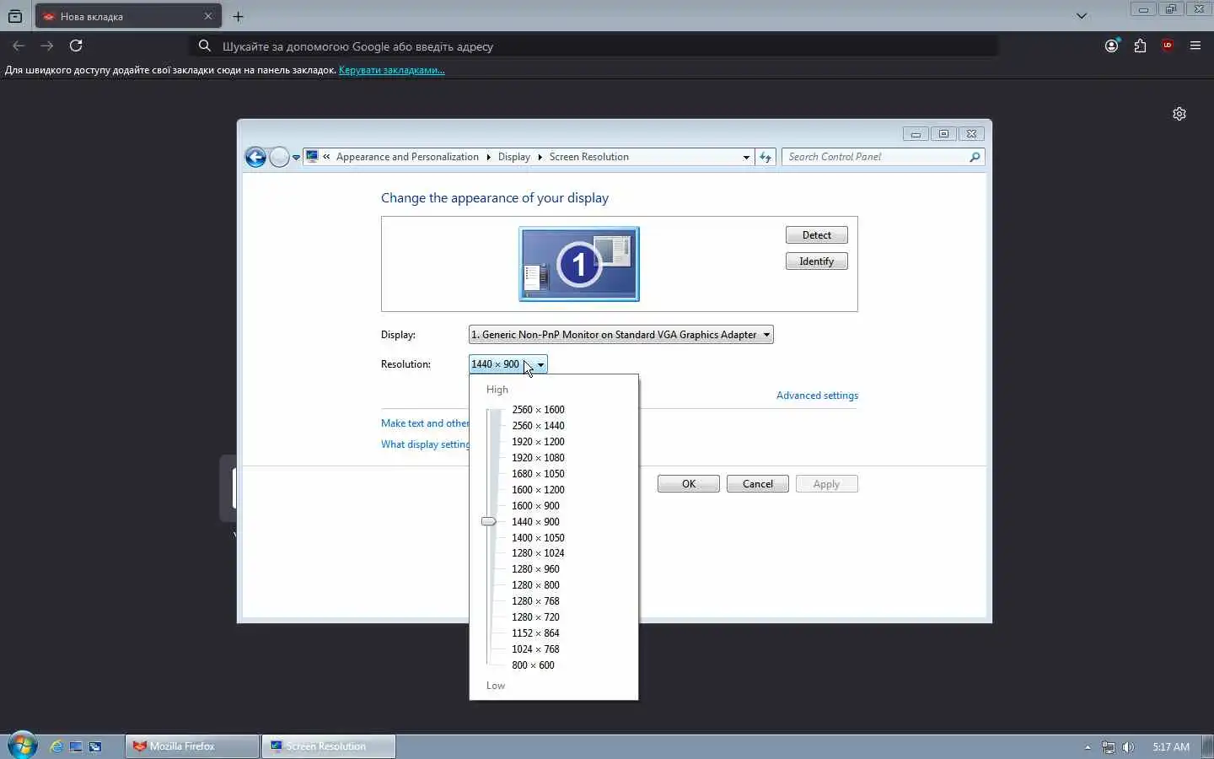The image size is (1214, 759).
Task: Refresh the Control Panel address bar
Action: coord(765,157)
